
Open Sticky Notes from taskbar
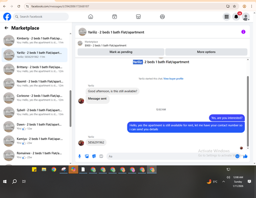click(34, 169)
